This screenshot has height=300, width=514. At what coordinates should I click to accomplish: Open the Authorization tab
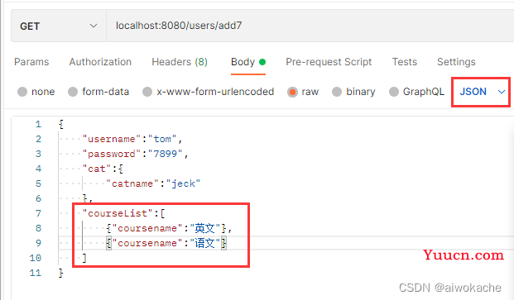(100, 62)
